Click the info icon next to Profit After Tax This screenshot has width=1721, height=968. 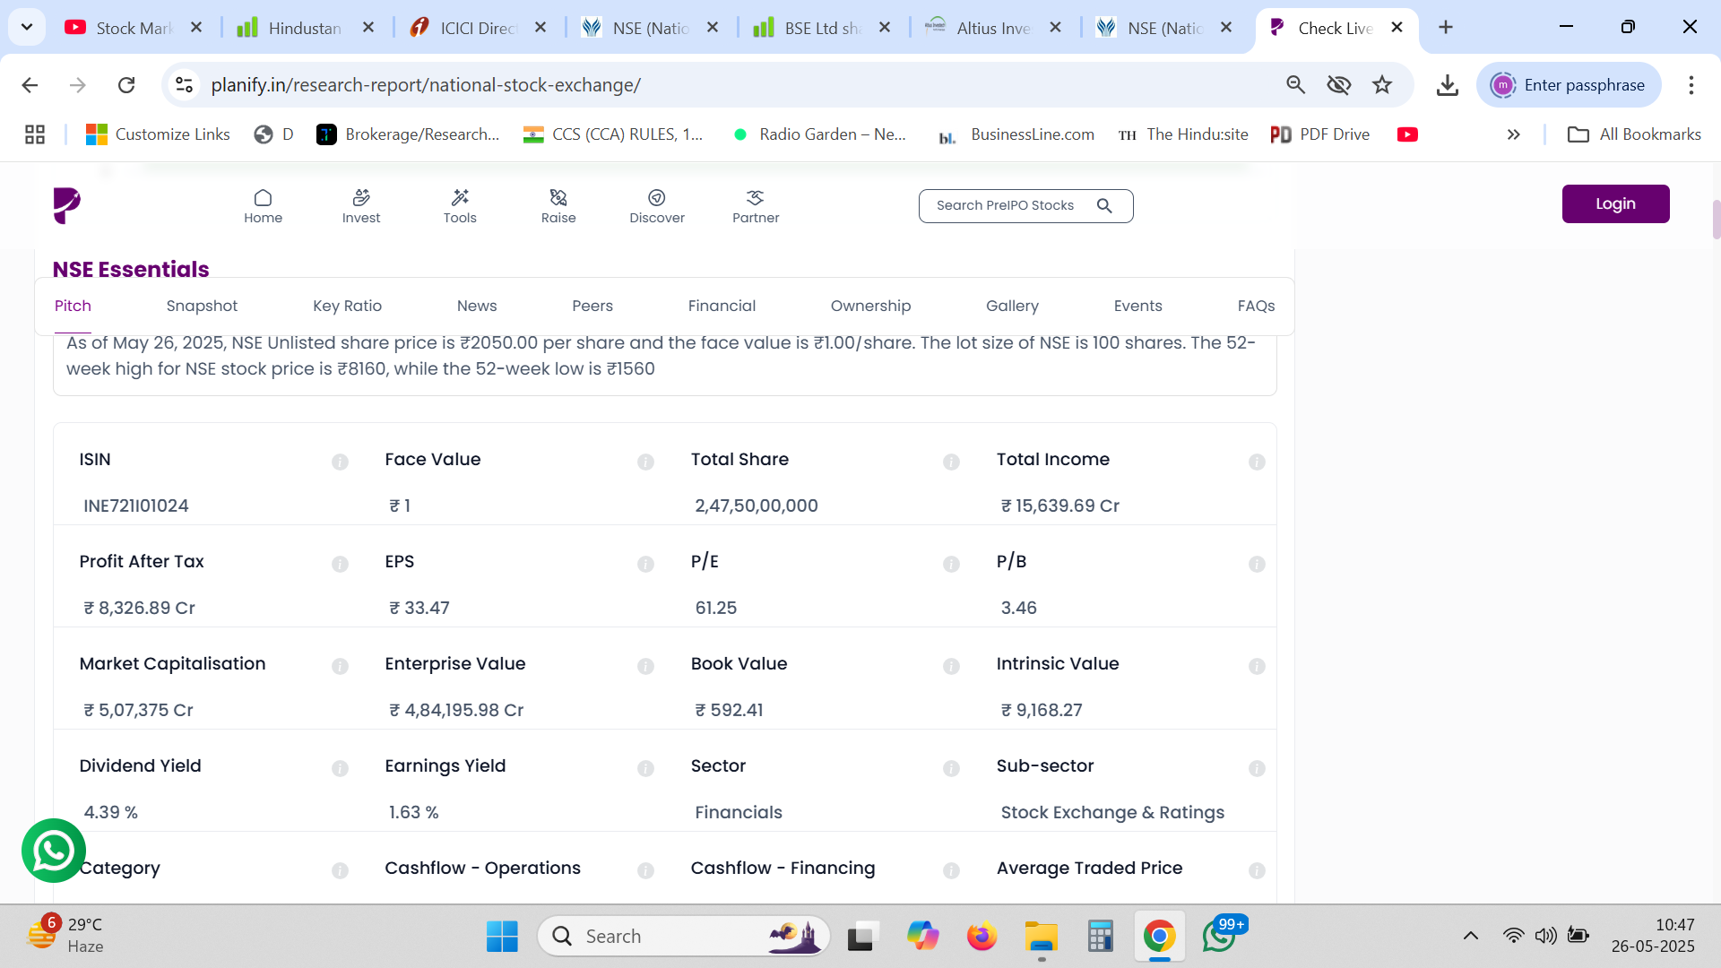pyautogui.click(x=340, y=564)
